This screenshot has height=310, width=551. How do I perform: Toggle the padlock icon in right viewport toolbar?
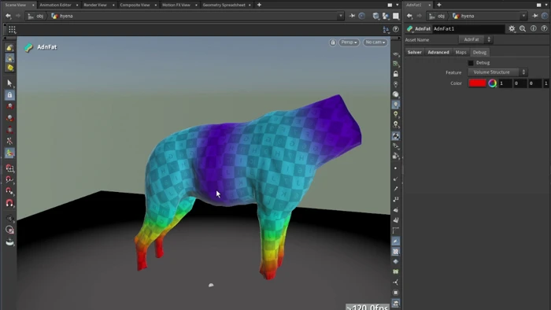tap(396, 74)
